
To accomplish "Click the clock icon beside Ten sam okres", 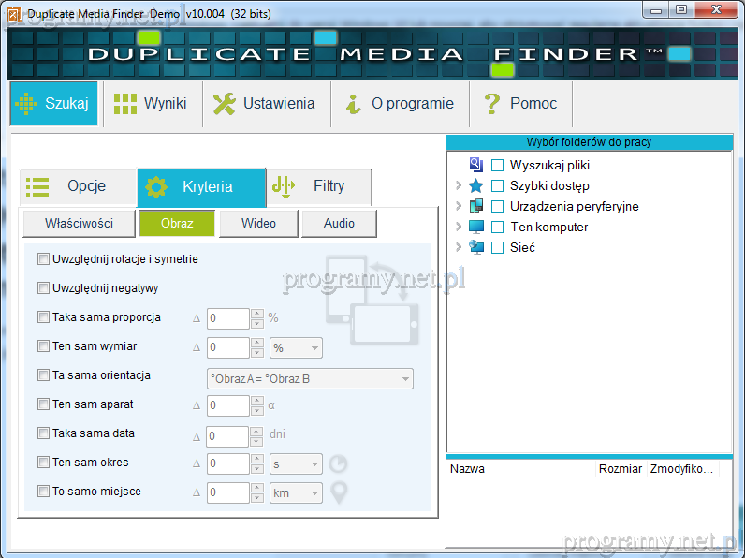I will (x=338, y=463).
